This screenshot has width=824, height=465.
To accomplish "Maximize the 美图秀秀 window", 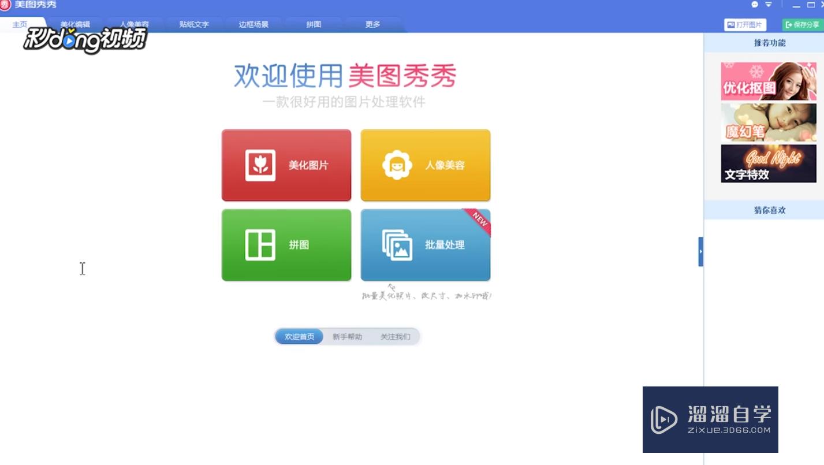I will (811, 5).
